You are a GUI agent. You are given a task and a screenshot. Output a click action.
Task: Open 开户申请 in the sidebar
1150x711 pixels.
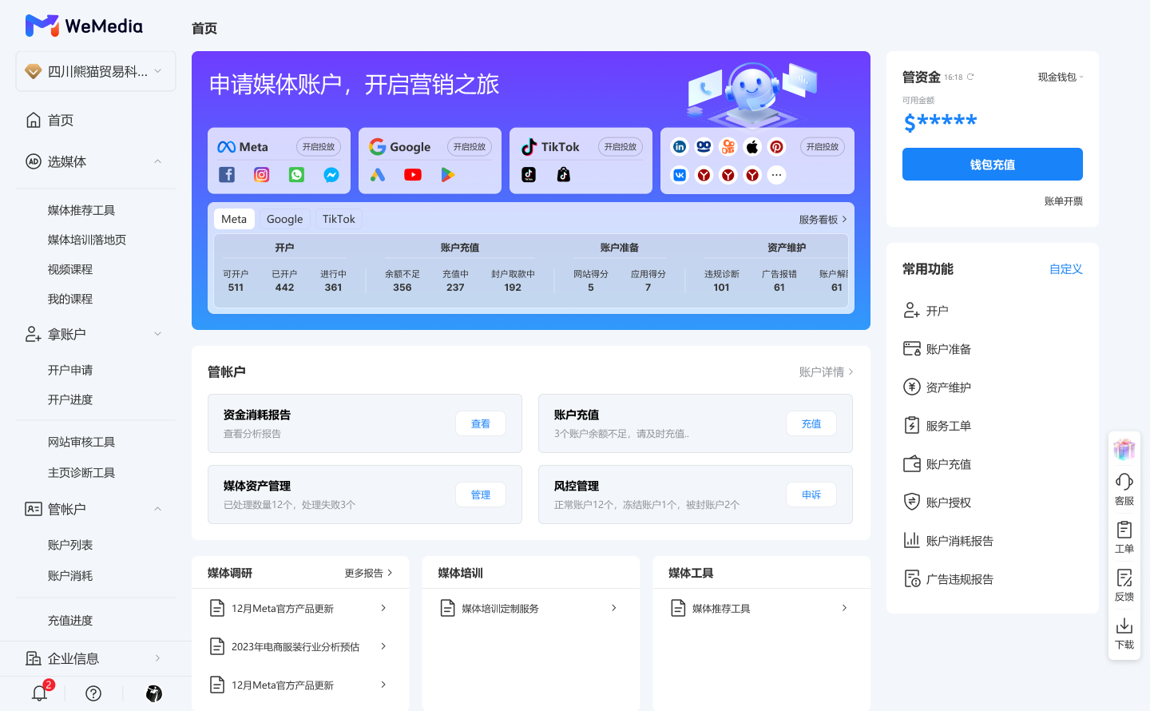pos(70,370)
